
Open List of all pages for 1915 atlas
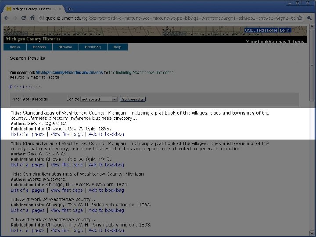[28, 165]
